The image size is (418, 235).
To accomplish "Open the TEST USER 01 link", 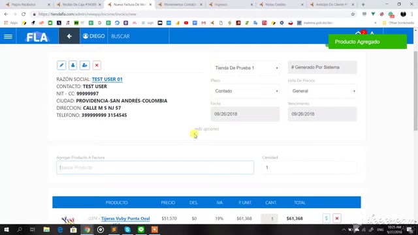I will tap(107, 79).
